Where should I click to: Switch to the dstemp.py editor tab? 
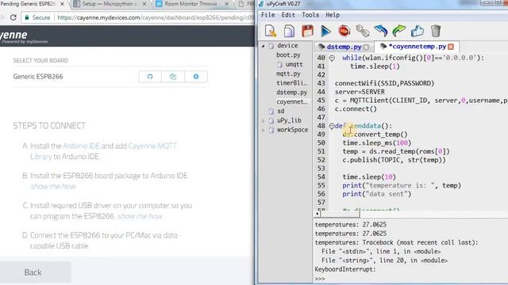pyautogui.click(x=344, y=47)
